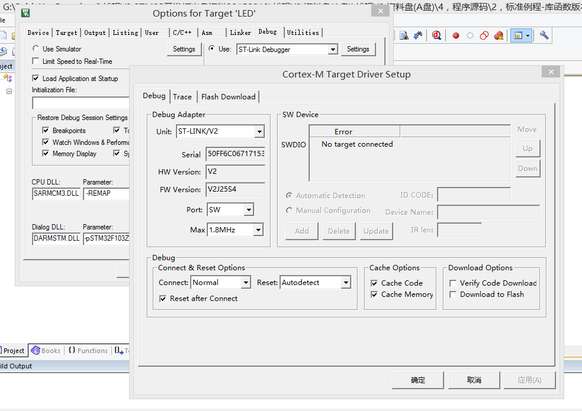Start the debug session with the magnifier icon
Viewport: 582px width, 411px height.
[436, 35]
